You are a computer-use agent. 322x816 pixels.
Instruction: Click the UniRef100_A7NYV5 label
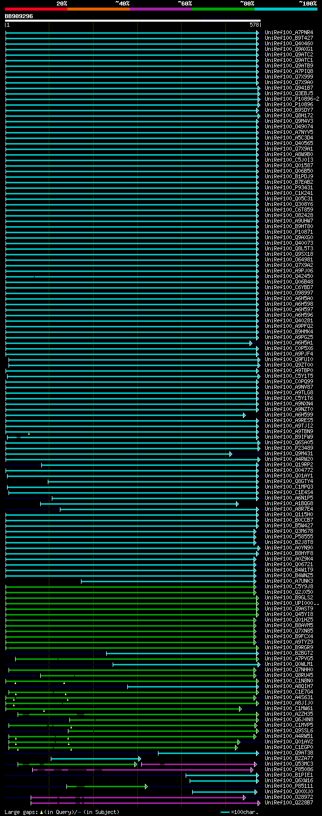289,132
